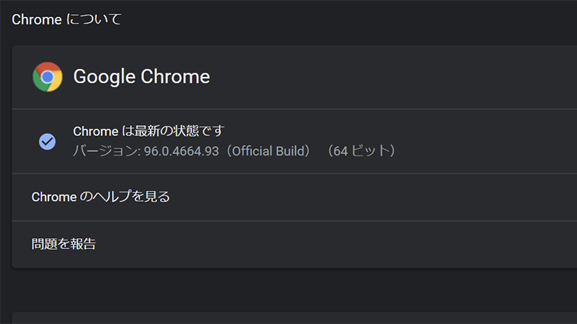Click the について text in the page heading
Image resolution: width=577 pixels, height=324 pixels.
tap(94, 19)
